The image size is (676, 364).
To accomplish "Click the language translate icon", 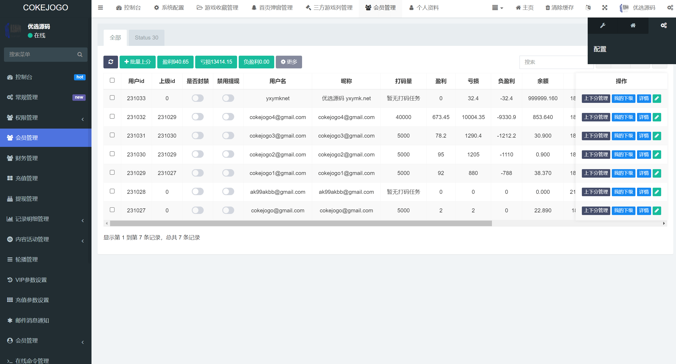I will click(588, 8).
